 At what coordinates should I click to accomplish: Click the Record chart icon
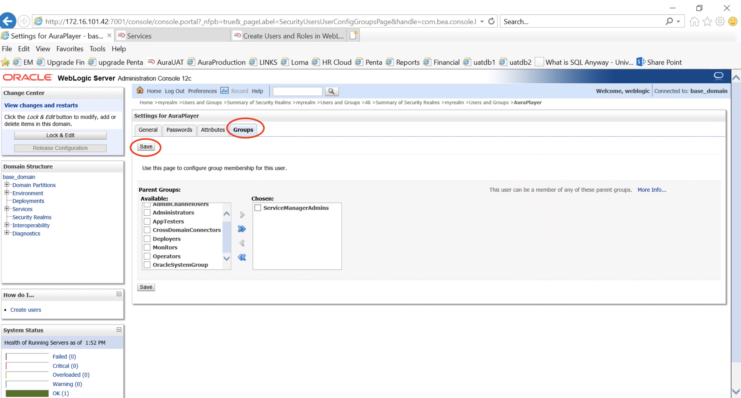coord(225,91)
